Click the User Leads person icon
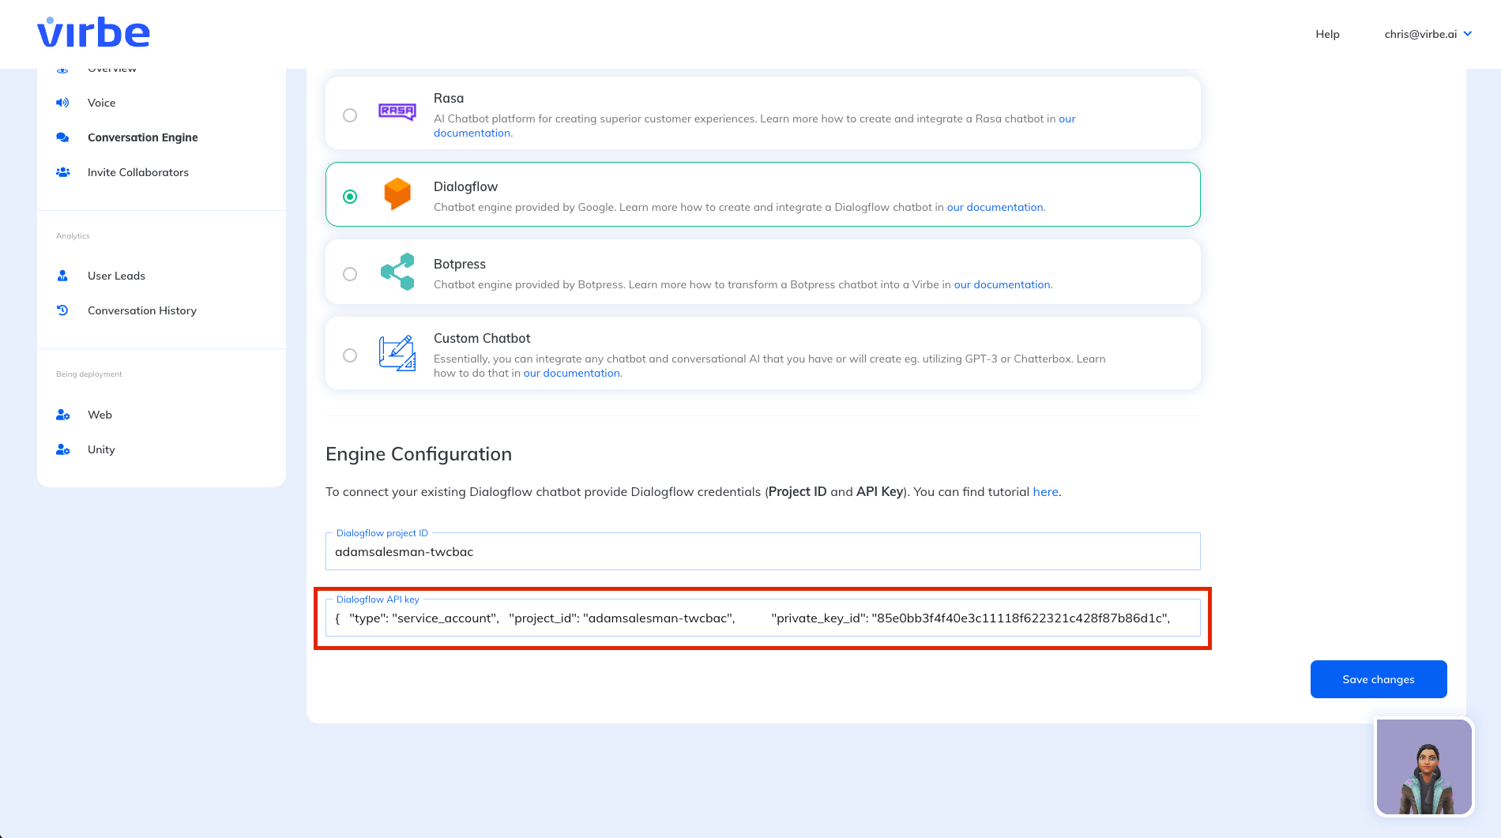 point(62,276)
